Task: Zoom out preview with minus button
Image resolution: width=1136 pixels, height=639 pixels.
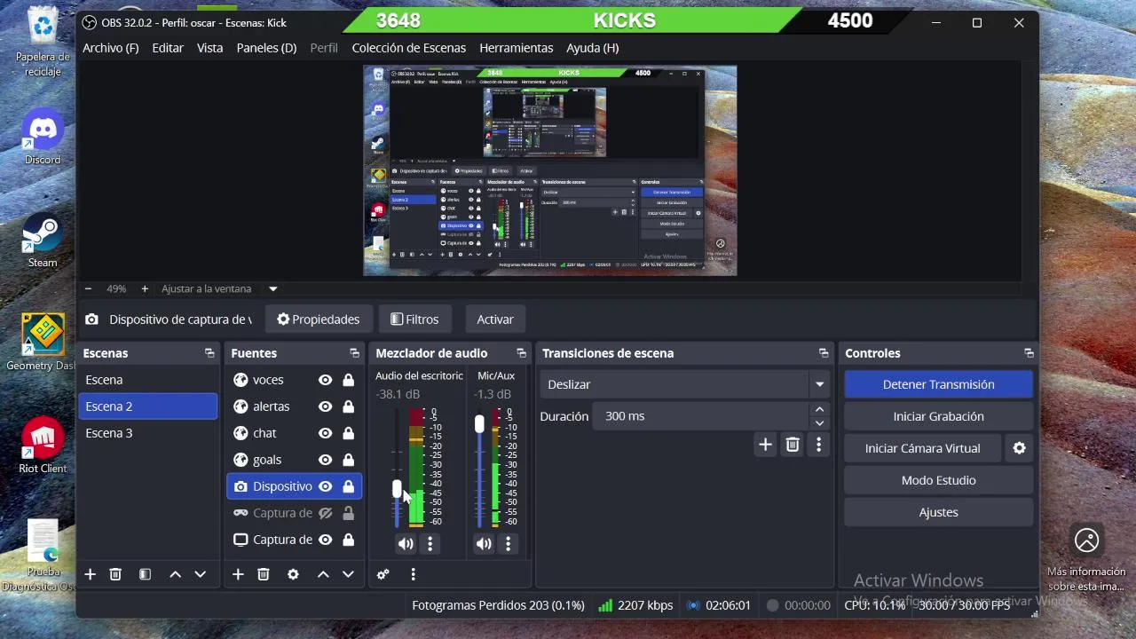Action: 88,288
